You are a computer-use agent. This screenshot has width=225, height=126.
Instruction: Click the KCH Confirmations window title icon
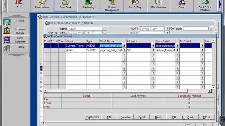click(45, 36)
